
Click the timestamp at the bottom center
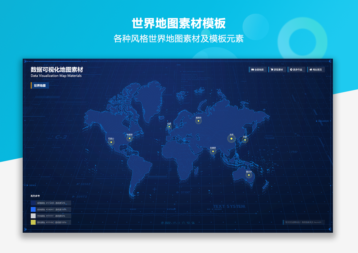178,223
